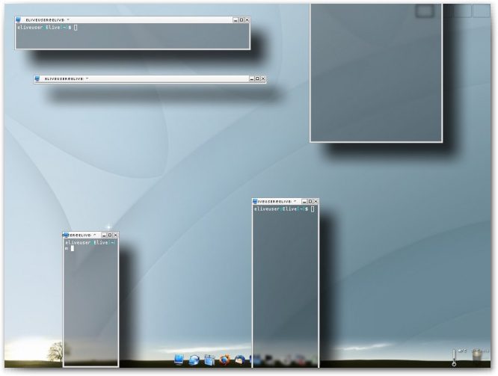Viewport: 498px width, 376px height.
Task: Close the bottom-left narrow terminal window
Action: coord(115,235)
